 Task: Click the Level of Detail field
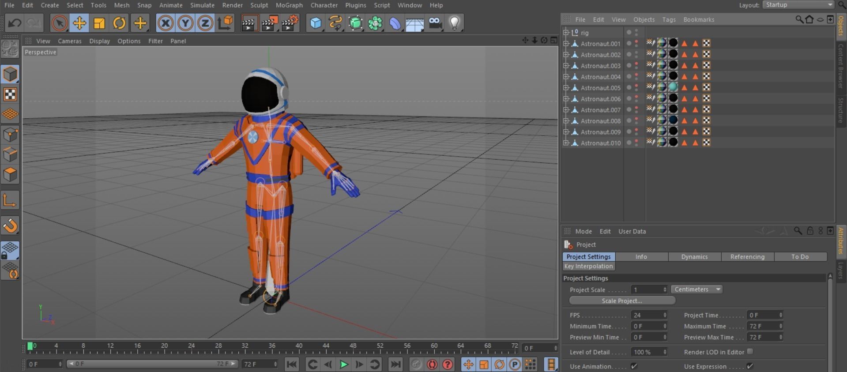pyautogui.click(x=649, y=352)
